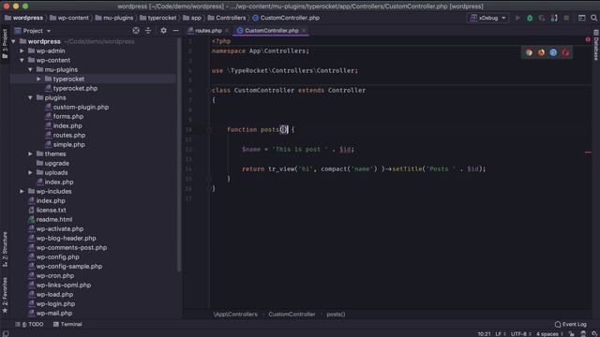Collapse the wp-content folder
Viewport: 600px width, 337px height.
[x=22, y=60]
